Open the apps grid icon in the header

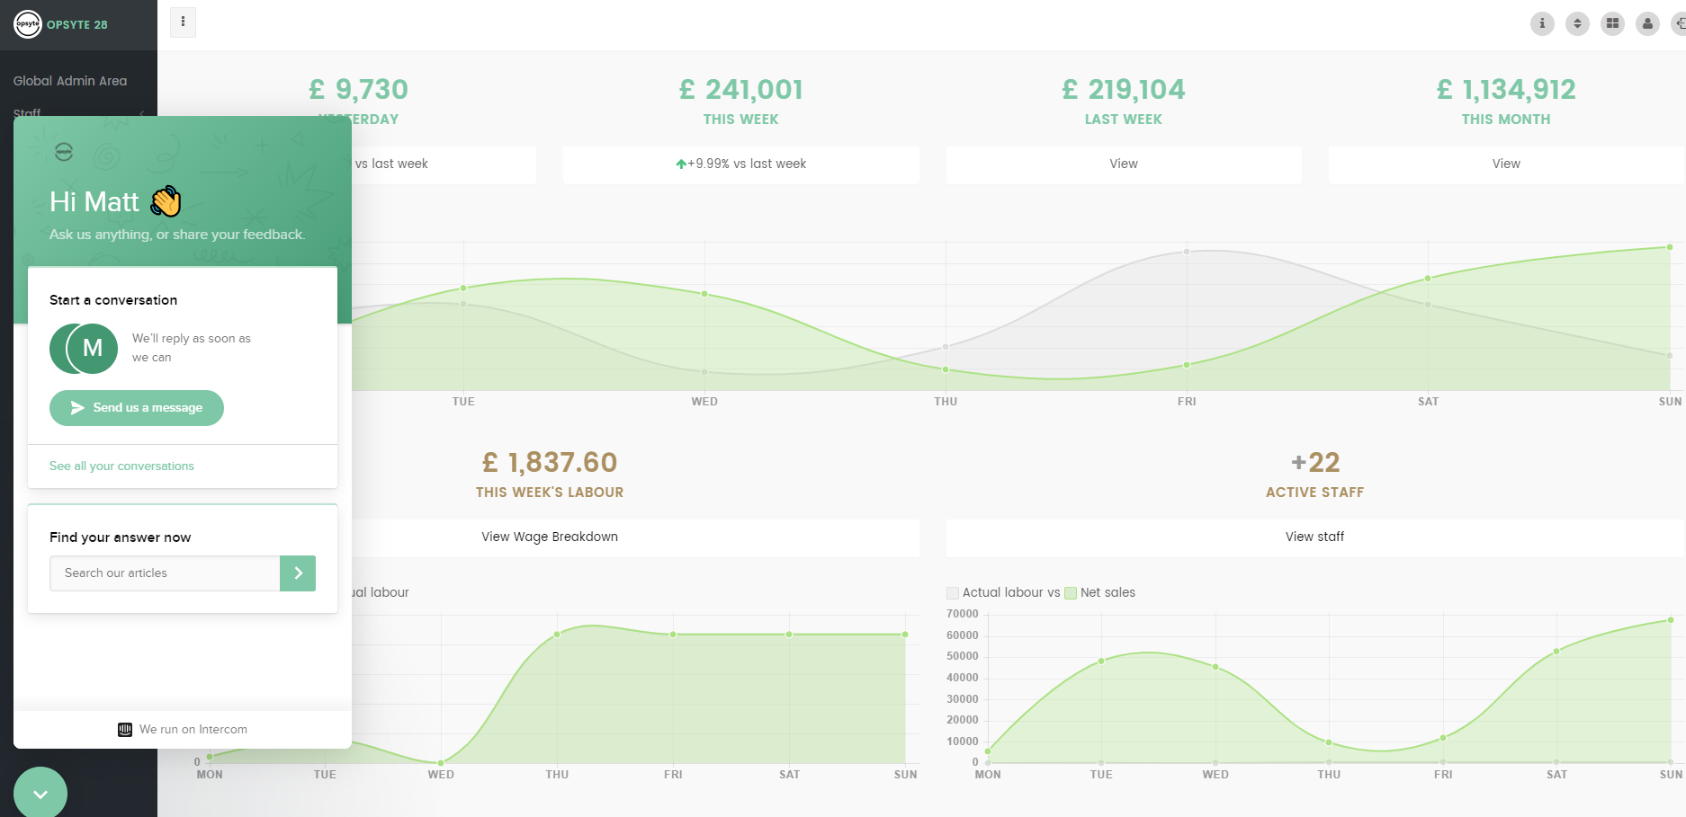pyautogui.click(x=1612, y=23)
